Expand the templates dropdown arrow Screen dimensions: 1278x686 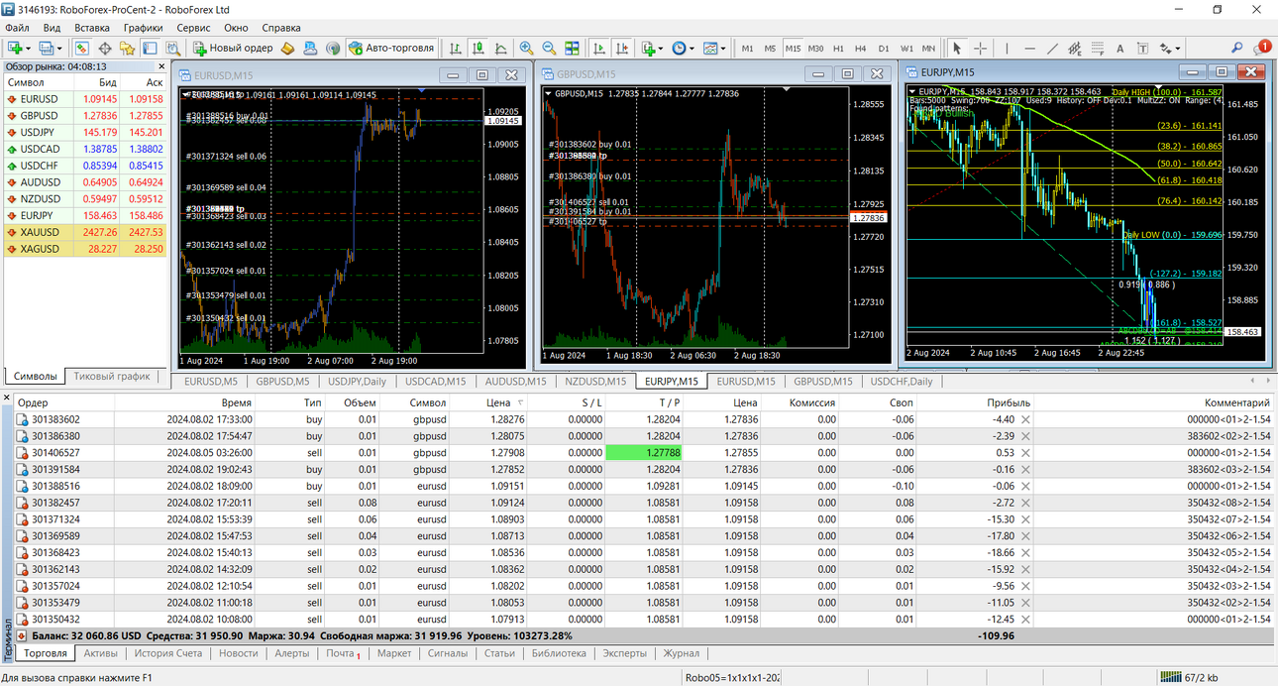tap(722, 48)
